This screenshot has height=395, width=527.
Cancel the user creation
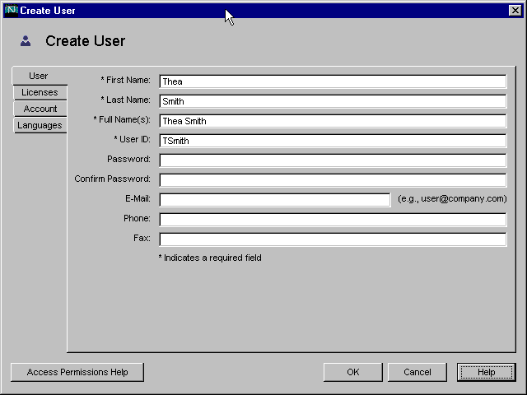(x=417, y=372)
